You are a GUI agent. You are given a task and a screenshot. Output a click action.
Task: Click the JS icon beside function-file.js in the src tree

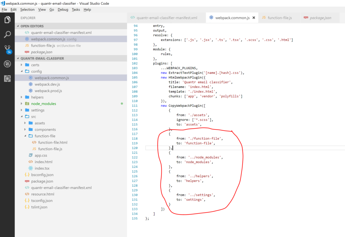[34, 149]
